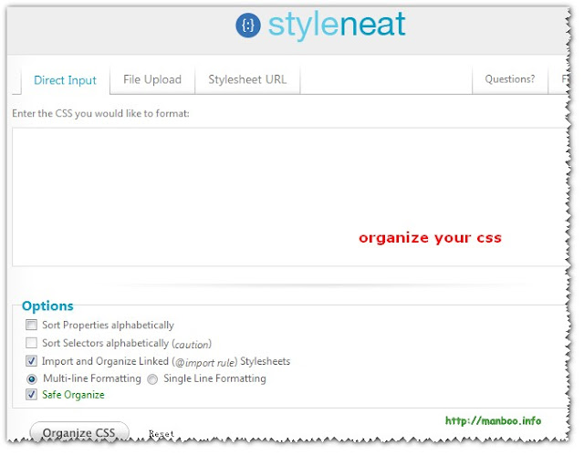This screenshot has height=455, width=584.
Task: Open the File Upload tab
Action: pyautogui.click(x=152, y=79)
